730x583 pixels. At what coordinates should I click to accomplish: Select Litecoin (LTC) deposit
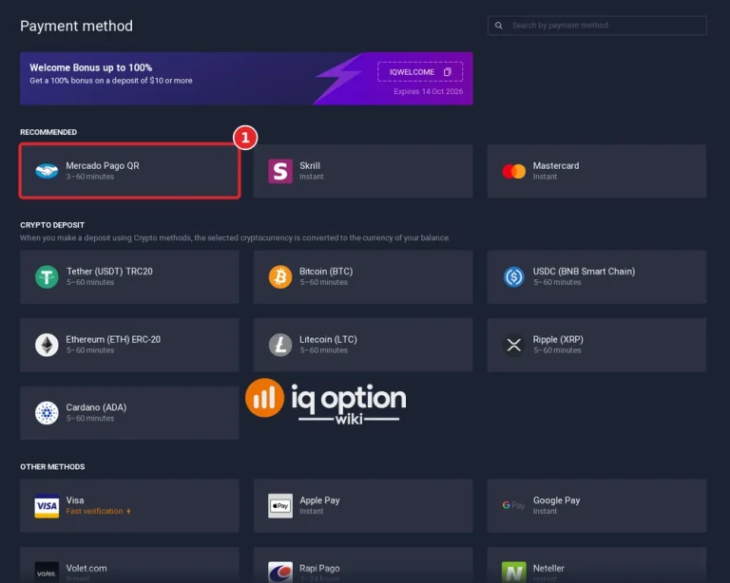363,345
